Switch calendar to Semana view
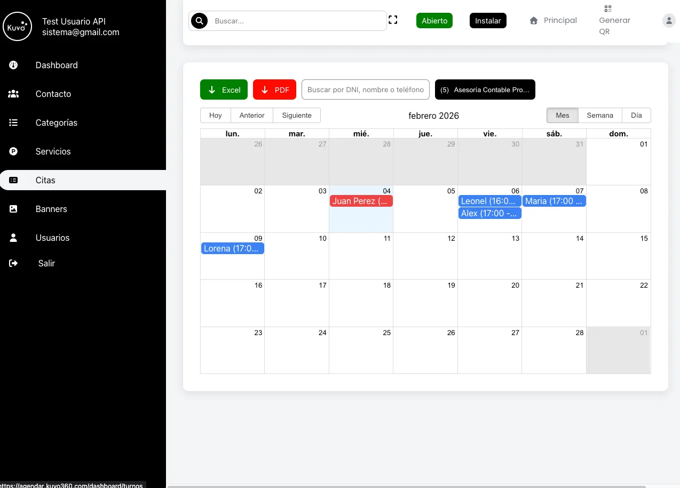Image resolution: width=680 pixels, height=488 pixels. click(600, 115)
